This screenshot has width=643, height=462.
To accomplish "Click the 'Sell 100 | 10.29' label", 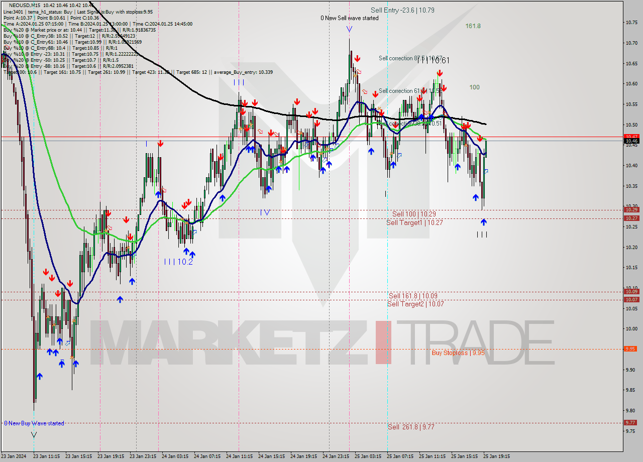I will [x=414, y=214].
